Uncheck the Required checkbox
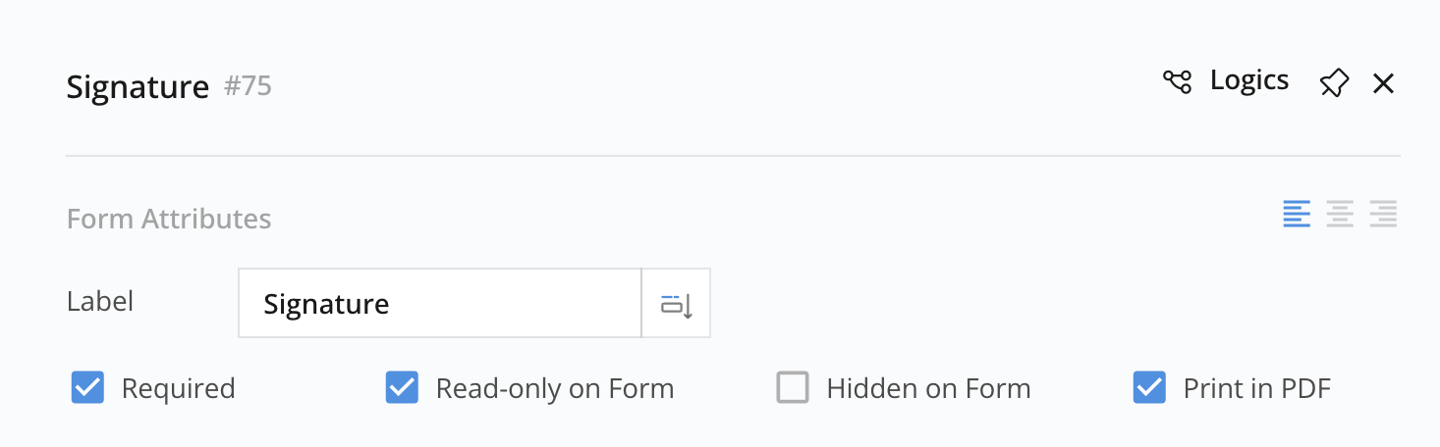This screenshot has width=1440, height=447. 88,388
